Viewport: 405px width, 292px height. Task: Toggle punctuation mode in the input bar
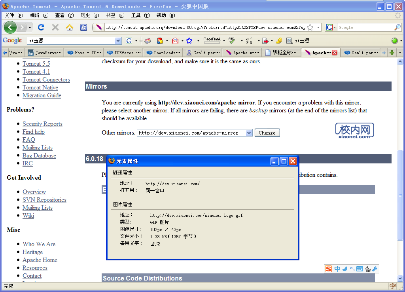(352, 269)
